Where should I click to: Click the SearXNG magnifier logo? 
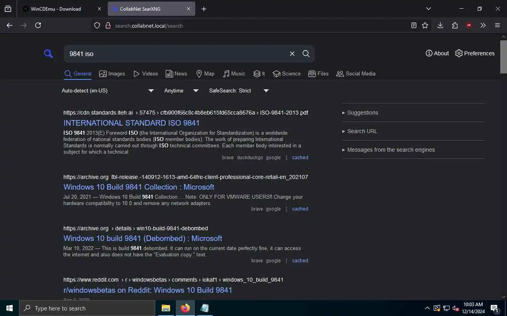coord(48,54)
